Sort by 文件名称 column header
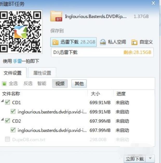161x163 pixels. (x=11, y=94)
